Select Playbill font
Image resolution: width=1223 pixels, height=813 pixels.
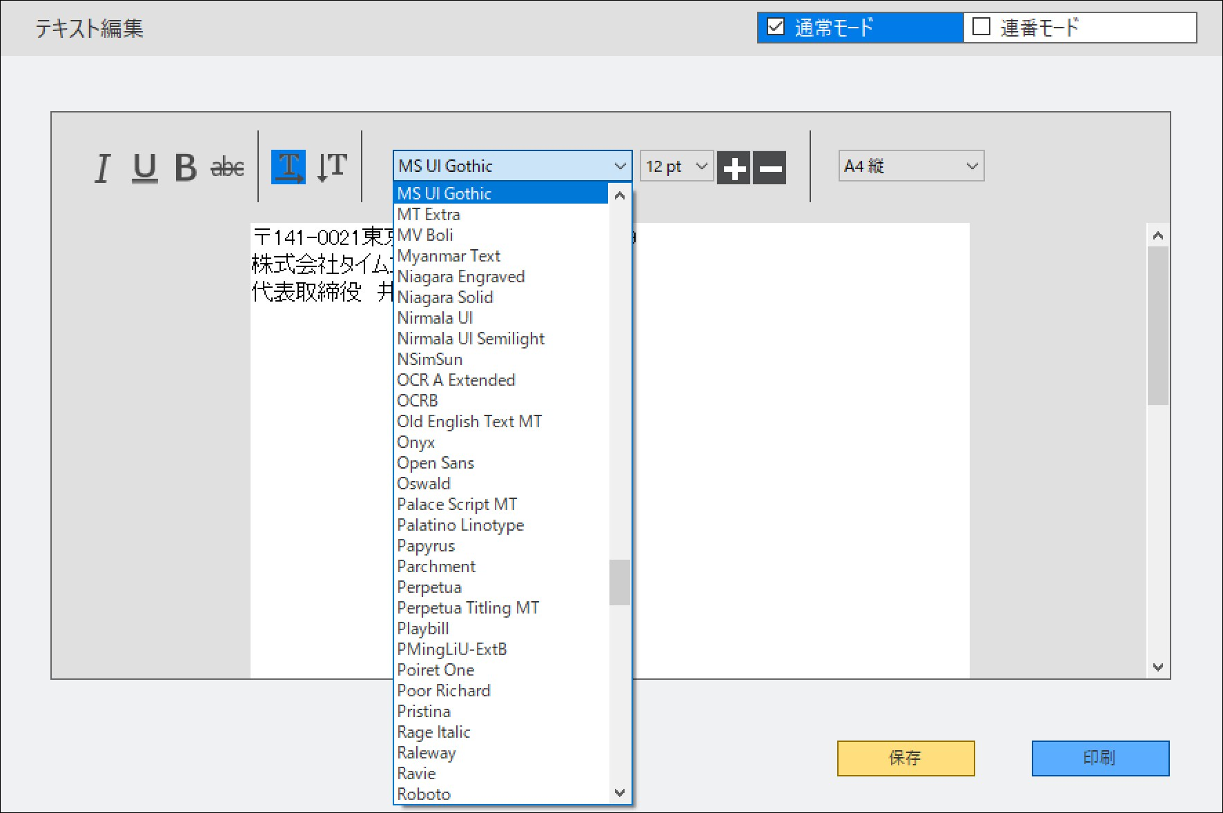tap(502, 628)
